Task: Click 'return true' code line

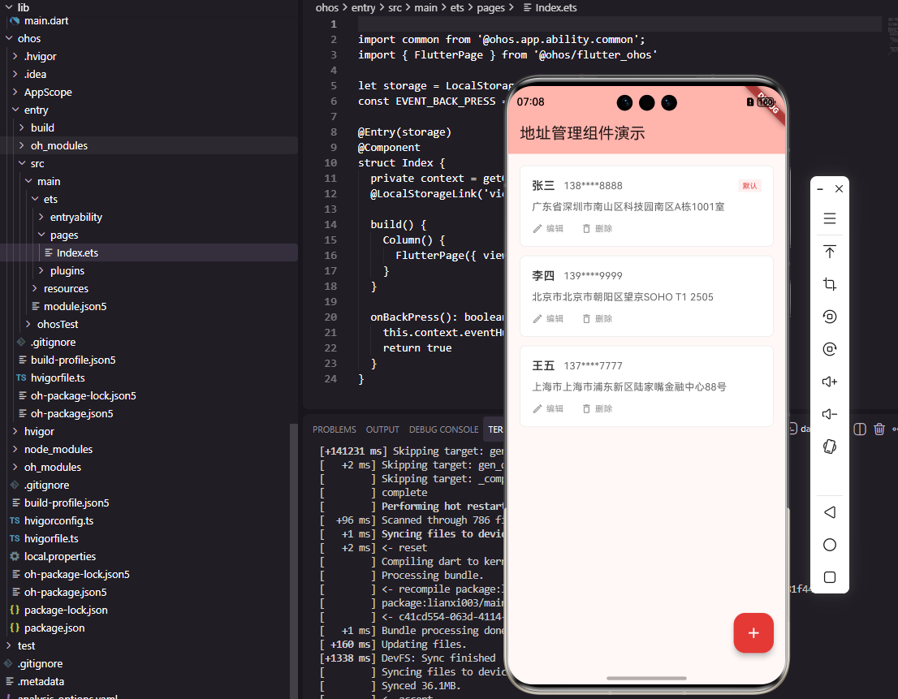Action: coord(417,348)
